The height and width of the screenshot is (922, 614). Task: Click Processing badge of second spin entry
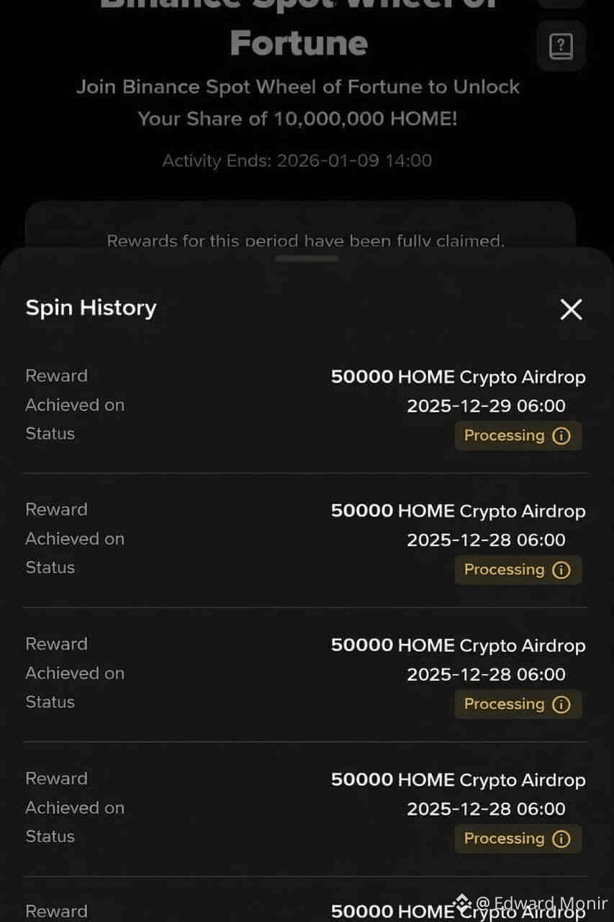pyautogui.click(x=518, y=570)
